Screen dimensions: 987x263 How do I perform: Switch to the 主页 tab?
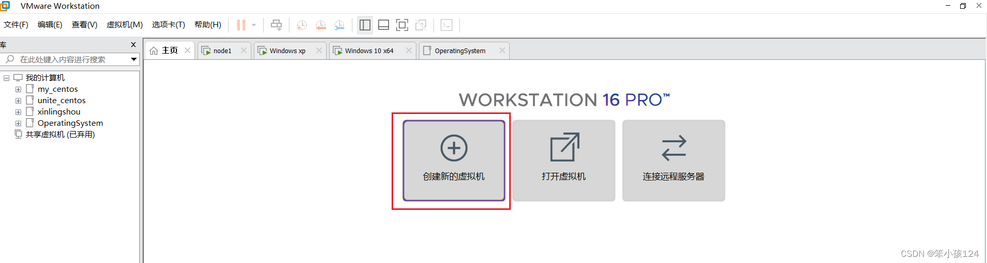point(170,51)
